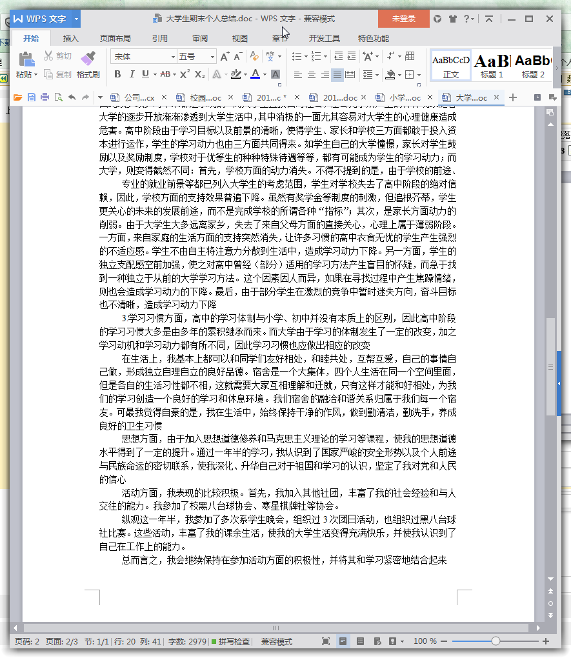
Task: Click the text highlight color button
Action: (x=236, y=74)
